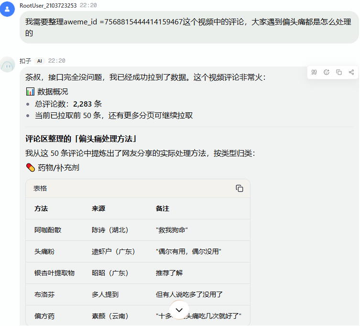Image resolution: width=360 pixels, height=326 pixels.
Task: Click the sentence 我从这 50 条评论中提炼出了
Action: click(140, 153)
